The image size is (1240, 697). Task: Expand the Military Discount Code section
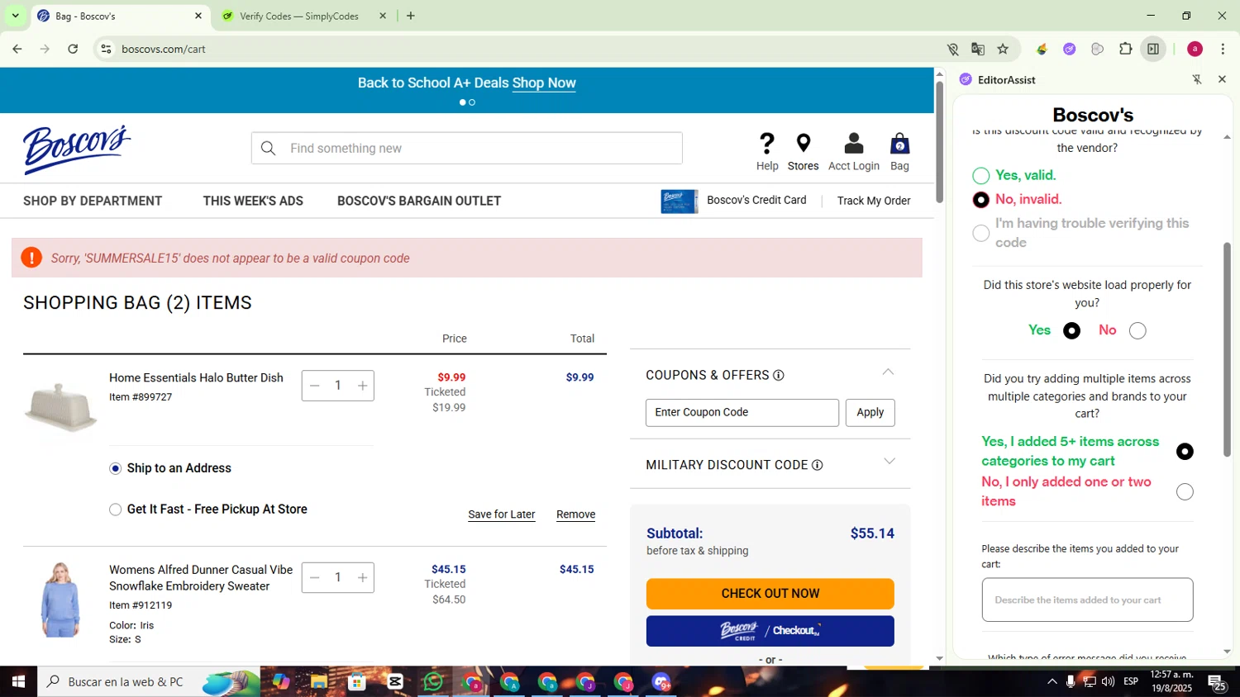pyautogui.click(x=889, y=462)
